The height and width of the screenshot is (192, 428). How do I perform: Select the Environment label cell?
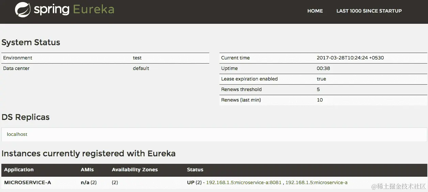pos(18,58)
